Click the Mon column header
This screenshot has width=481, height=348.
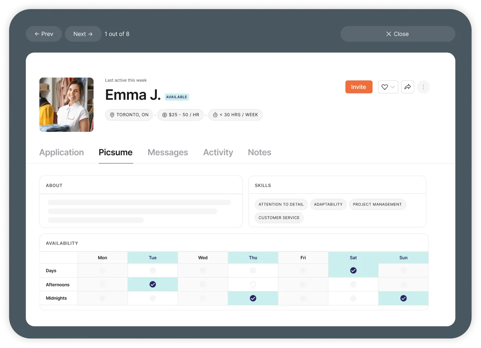click(102, 258)
